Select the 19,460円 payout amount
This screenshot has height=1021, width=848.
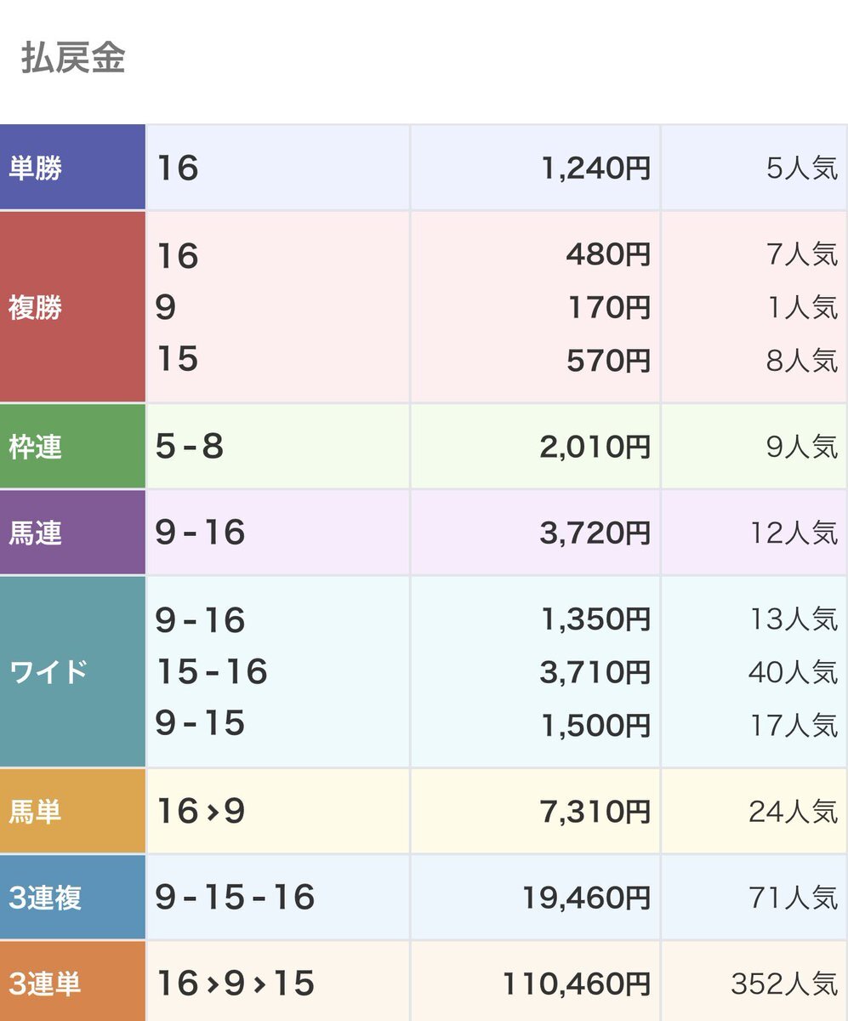point(585,898)
